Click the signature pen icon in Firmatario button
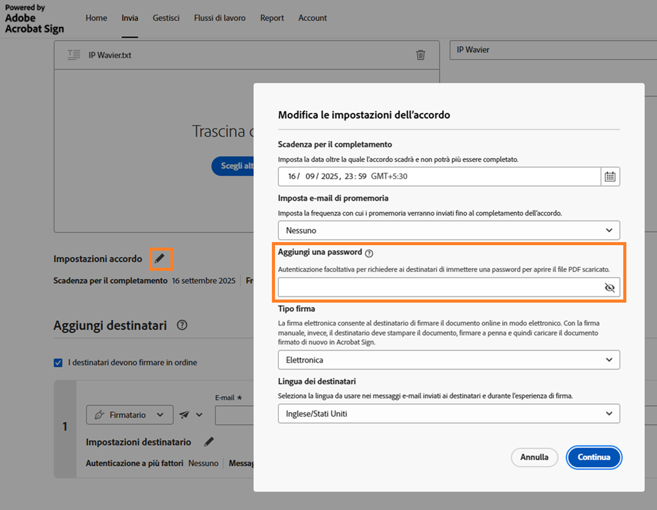Image resolution: width=657 pixels, height=510 pixels. coord(99,415)
